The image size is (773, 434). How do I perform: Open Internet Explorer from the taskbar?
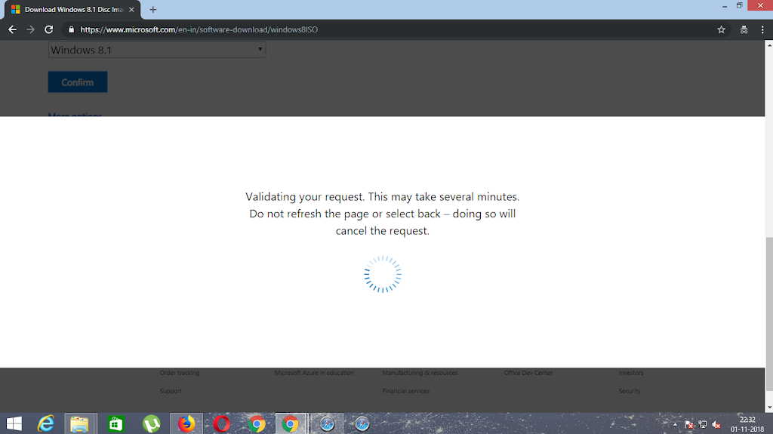tap(46, 424)
